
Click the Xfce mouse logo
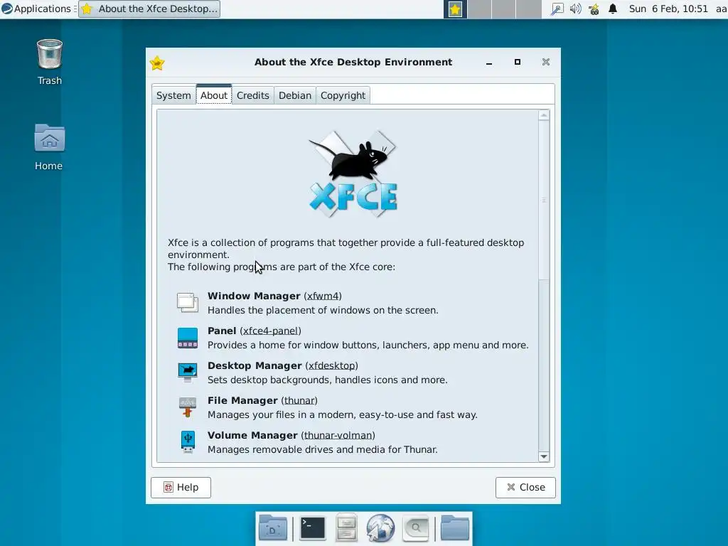tap(353, 174)
